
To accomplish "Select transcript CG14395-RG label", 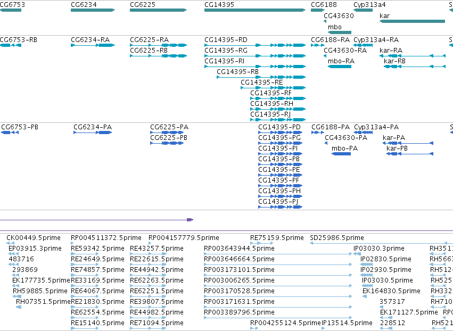I will 226,50.
